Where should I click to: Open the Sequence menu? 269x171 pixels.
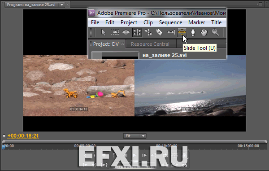pos(170,22)
